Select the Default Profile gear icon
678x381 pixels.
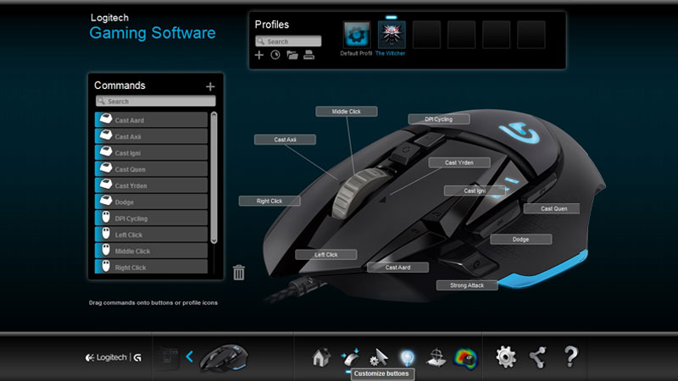click(x=357, y=35)
